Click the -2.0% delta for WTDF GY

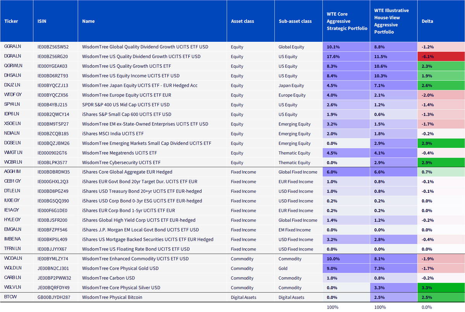(441, 95)
